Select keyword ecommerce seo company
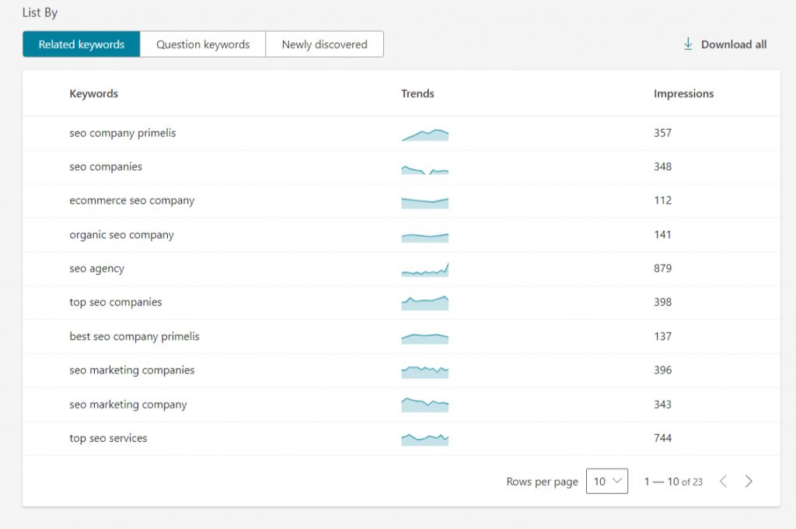This screenshot has height=529, width=796. coord(131,200)
